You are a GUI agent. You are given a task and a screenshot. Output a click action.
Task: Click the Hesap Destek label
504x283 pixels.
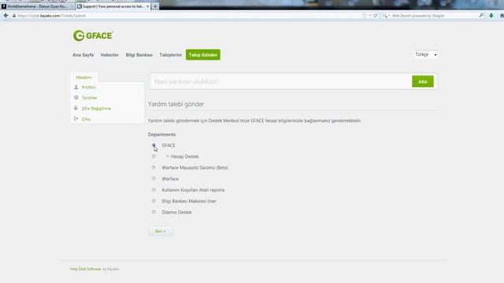185,156
